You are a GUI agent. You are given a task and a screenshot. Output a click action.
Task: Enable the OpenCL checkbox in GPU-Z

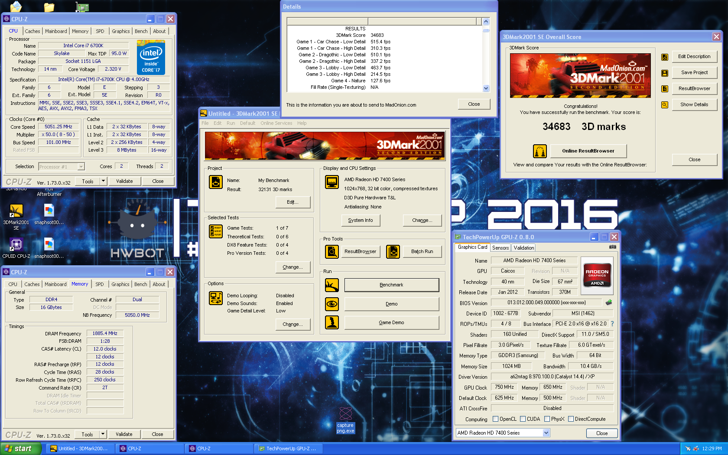coord(495,419)
